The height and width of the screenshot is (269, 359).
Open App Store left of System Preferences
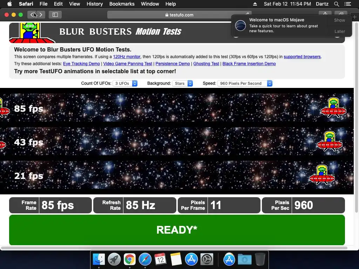pyautogui.click(x=191, y=260)
